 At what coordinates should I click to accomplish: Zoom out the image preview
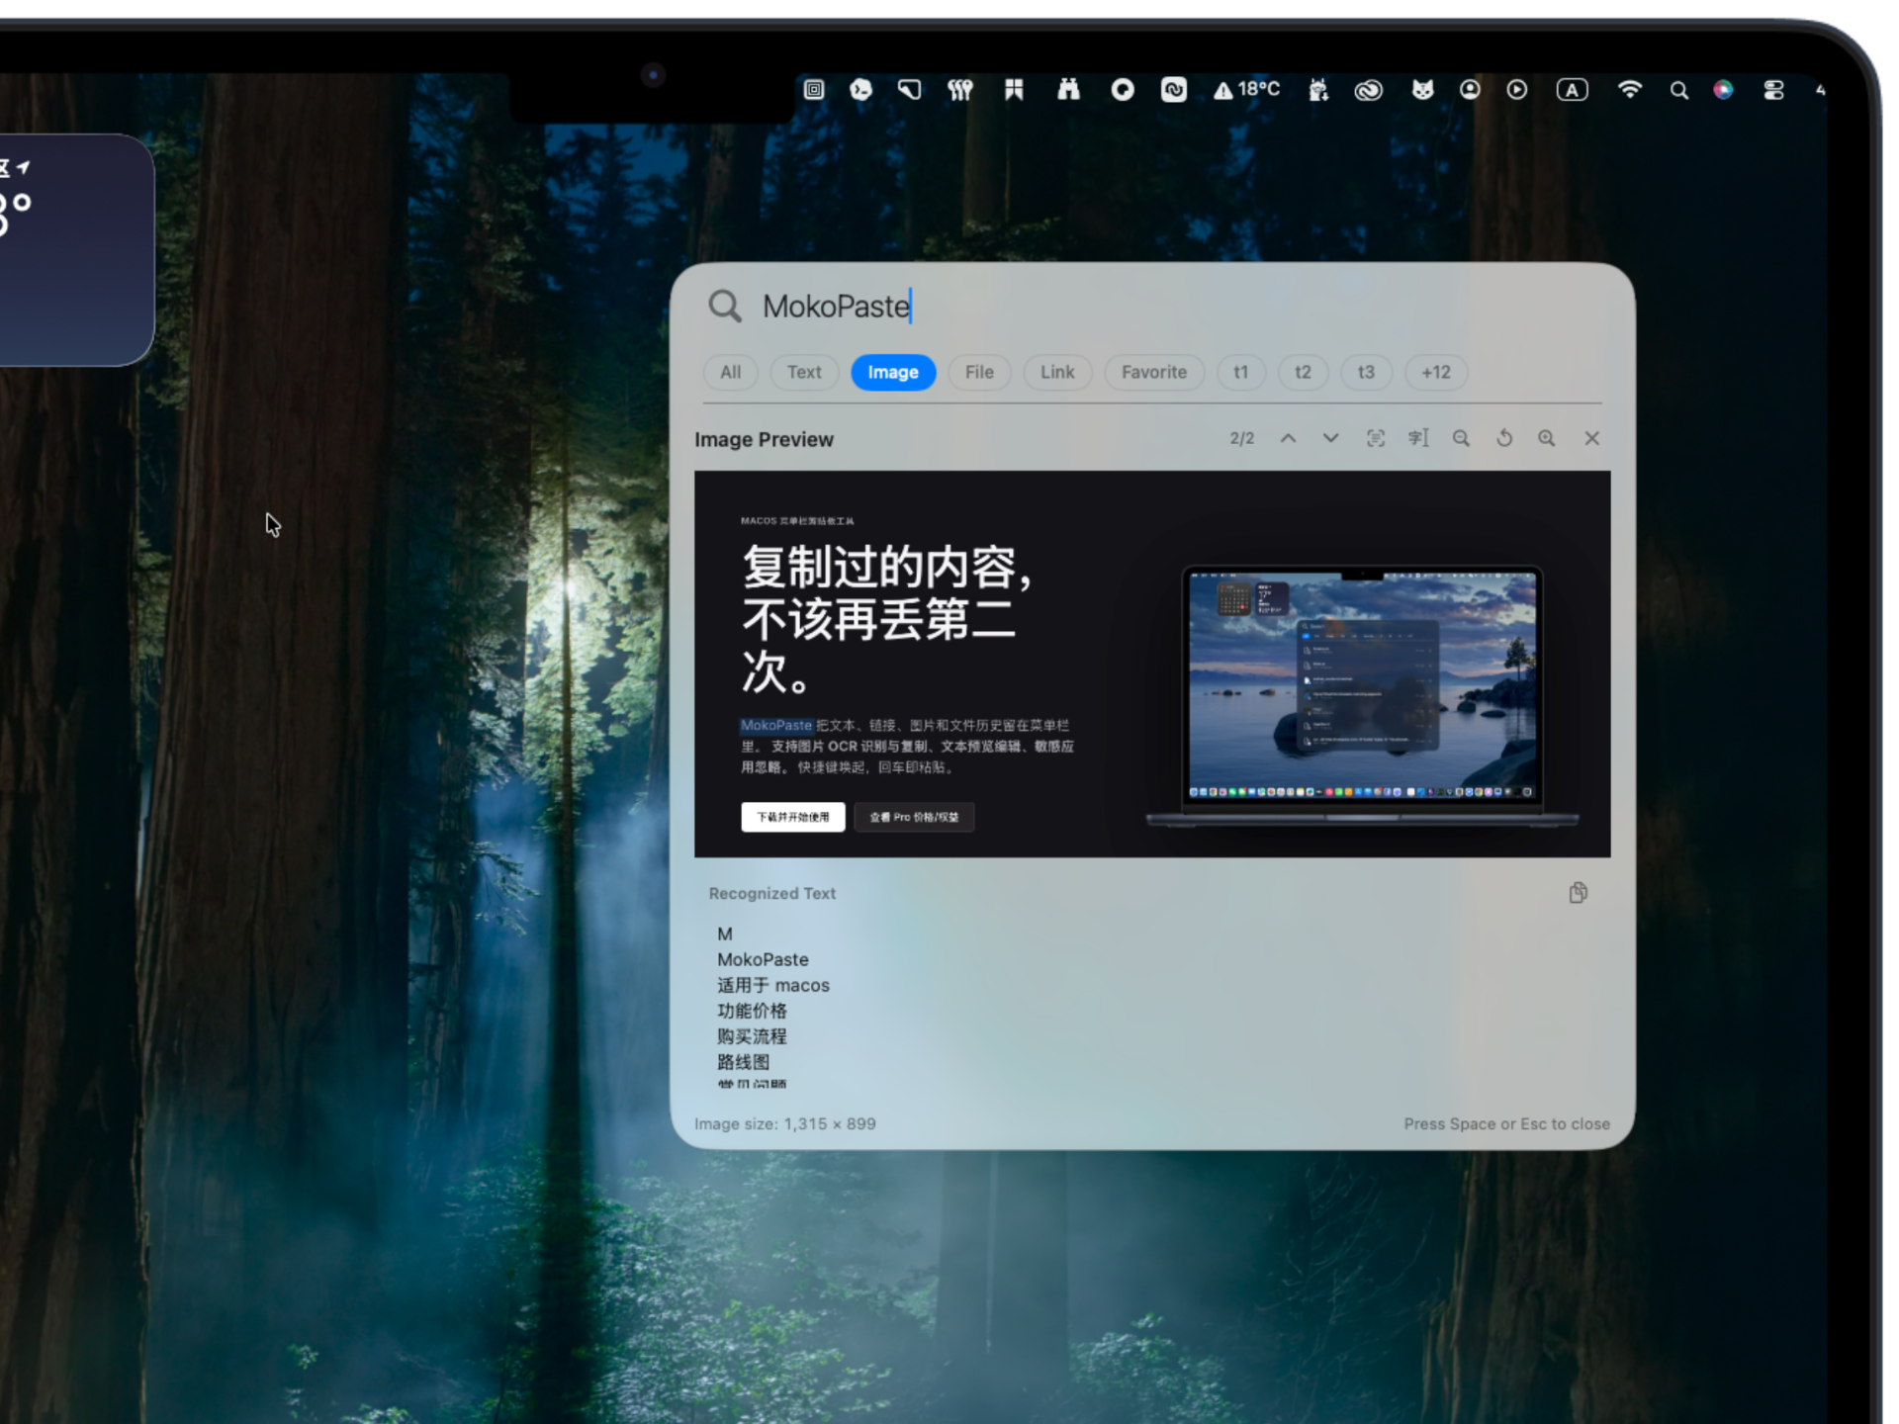tap(1461, 438)
